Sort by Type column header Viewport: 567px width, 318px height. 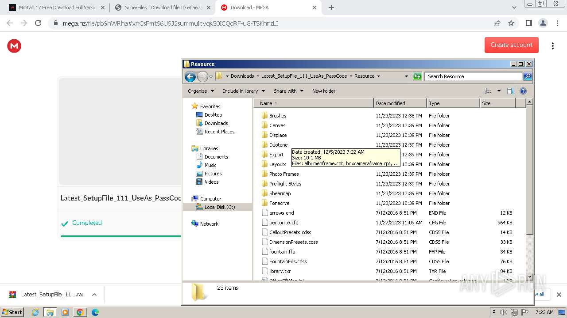453,103
